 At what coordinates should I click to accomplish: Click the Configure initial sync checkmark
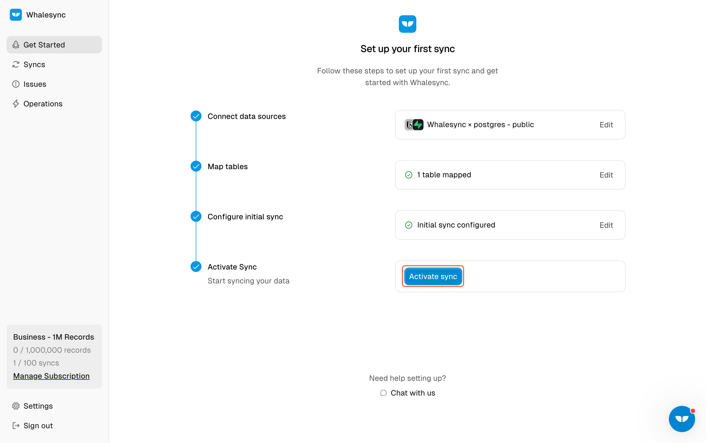pyautogui.click(x=196, y=217)
